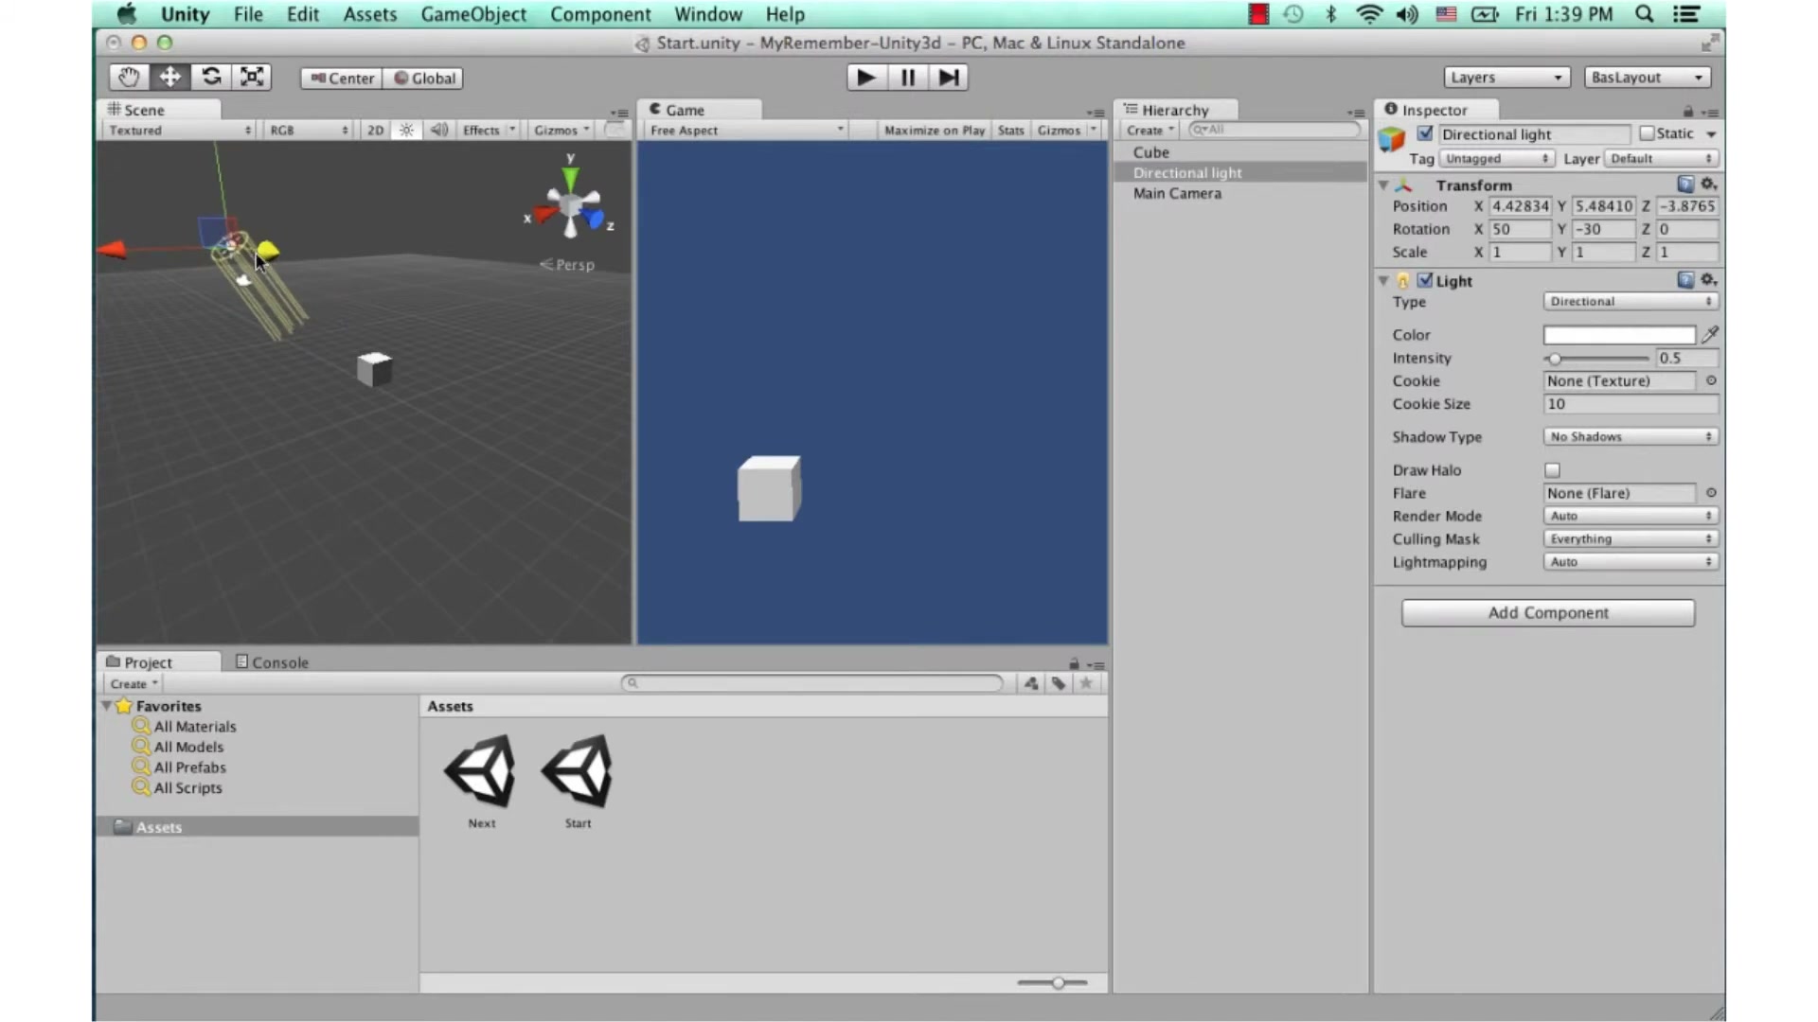Screen dimensions: 1818x1022
Task: Step one frame forward
Action: pyautogui.click(x=949, y=78)
